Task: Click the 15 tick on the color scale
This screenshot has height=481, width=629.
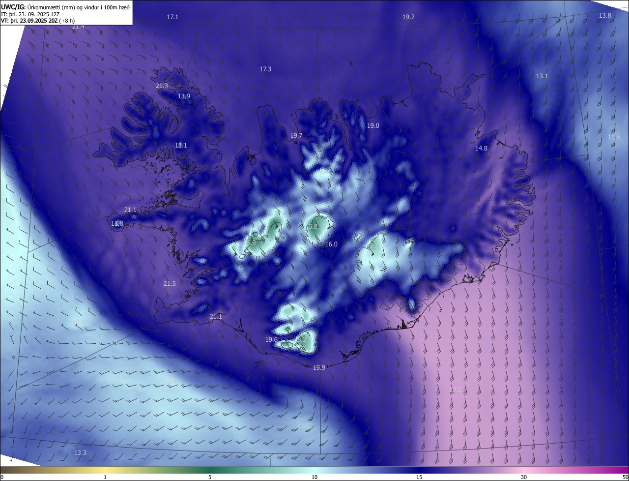Action: coord(419,477)
